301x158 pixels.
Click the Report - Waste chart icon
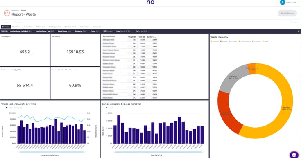(x=7, y=13)
